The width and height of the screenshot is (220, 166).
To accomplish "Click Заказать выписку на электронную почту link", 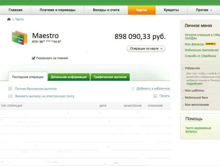I will [45, 96].
